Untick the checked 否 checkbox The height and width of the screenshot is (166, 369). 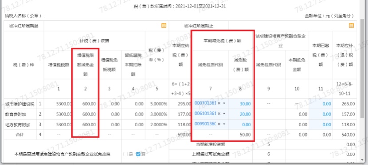pyautogui.click(x=138, y=154)
